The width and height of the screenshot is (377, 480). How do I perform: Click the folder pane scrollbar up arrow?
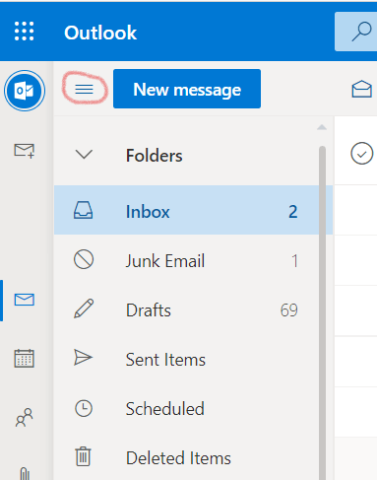pos(322,127)
